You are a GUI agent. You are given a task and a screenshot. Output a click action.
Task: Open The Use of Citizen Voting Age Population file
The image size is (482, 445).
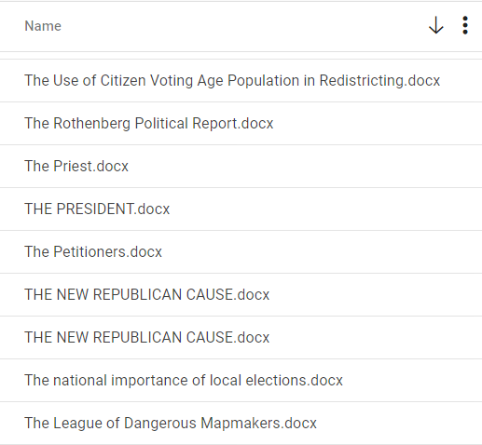232,81
